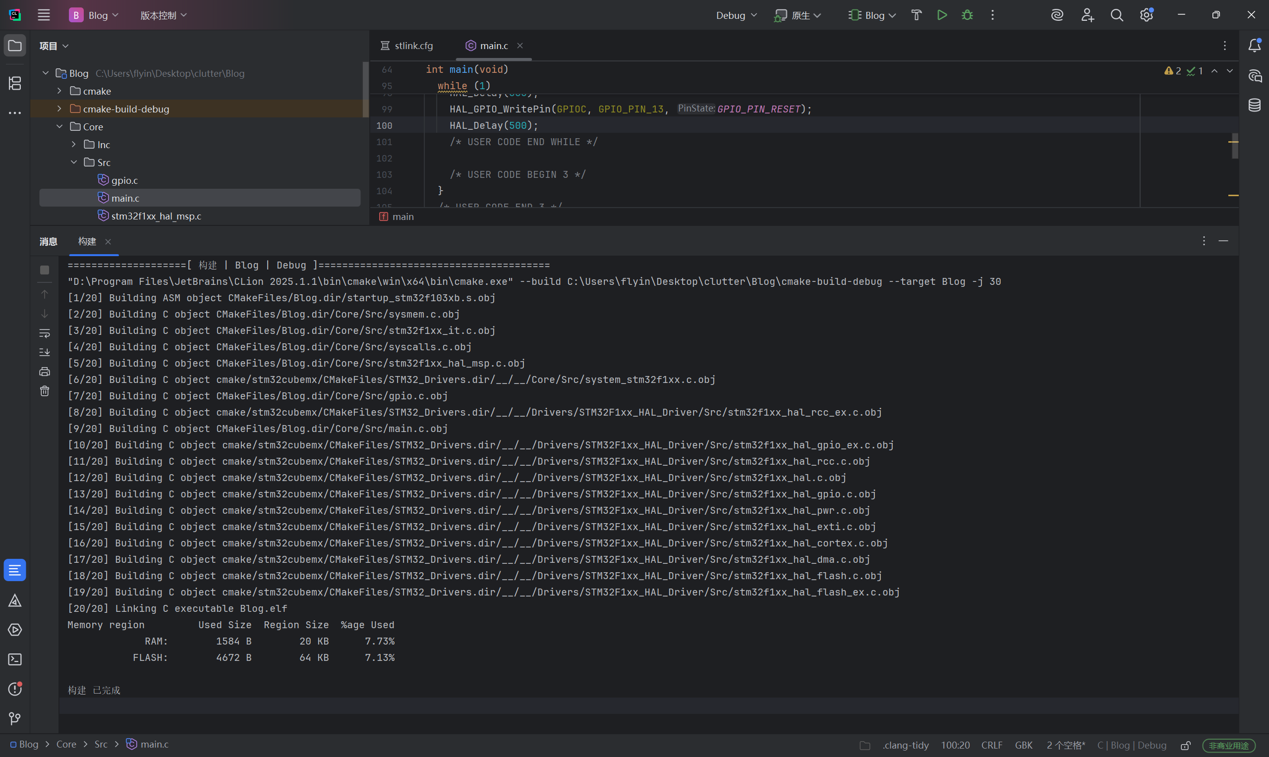1269x757 pixels.
Task: Expand the cmake folder
Action: (59, 91)
